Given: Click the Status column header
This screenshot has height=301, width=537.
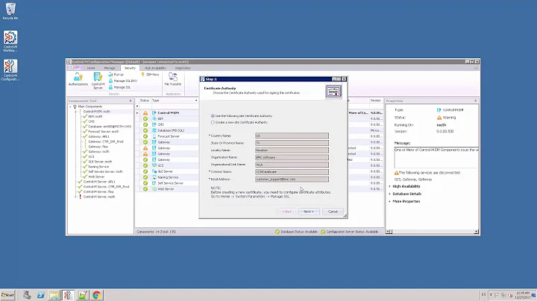Looking at the screenshot, I should pyautogui.click(x=145, y=101).
